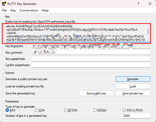The width and height of the screenshot is (156, 122).
Task: Select the RSA key type
Action: pos(7,110)
